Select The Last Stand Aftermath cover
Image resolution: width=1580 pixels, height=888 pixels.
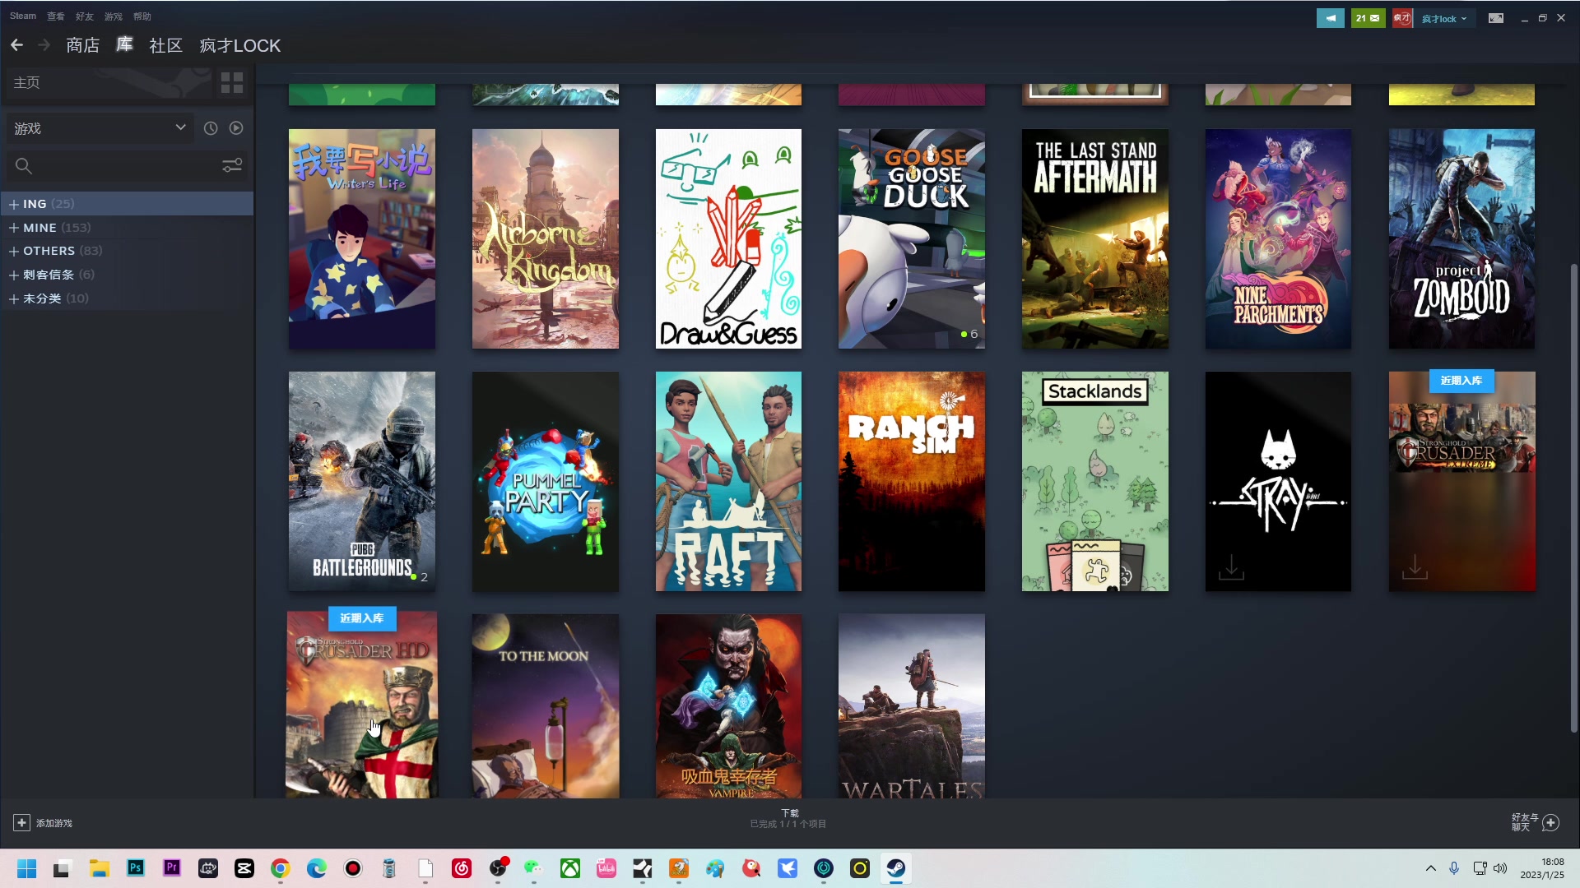(x=1095, y=238)
